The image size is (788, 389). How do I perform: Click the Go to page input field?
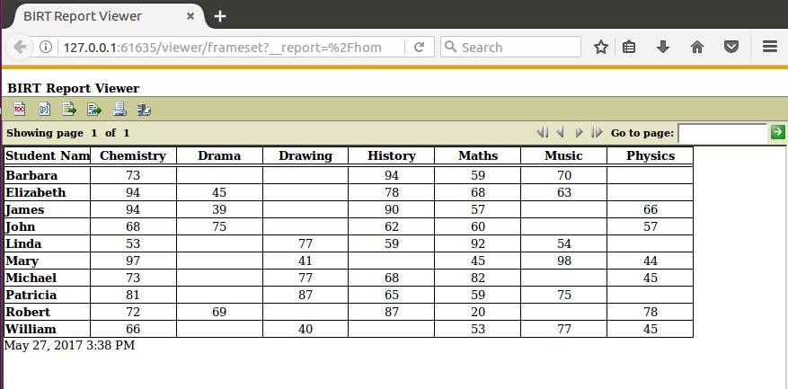coord(722,133)
